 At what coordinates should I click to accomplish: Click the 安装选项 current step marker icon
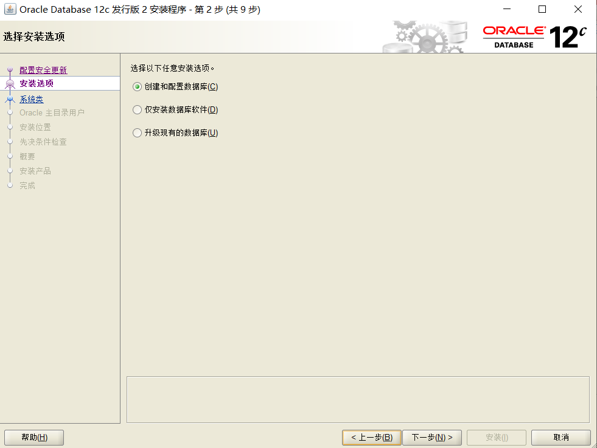pyautogui.click(x=10, y=84)
